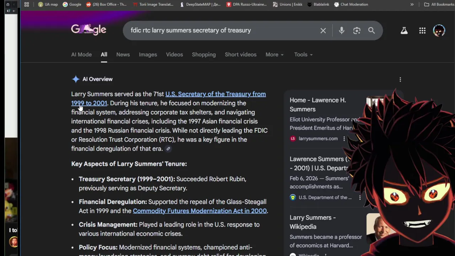Open Lawrence Summers U.S. Department result
The width and height of the screenshot is (455, 256).
[x=319, y=164]
